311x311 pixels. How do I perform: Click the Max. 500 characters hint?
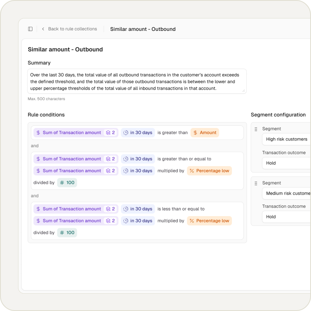[46, 99]
